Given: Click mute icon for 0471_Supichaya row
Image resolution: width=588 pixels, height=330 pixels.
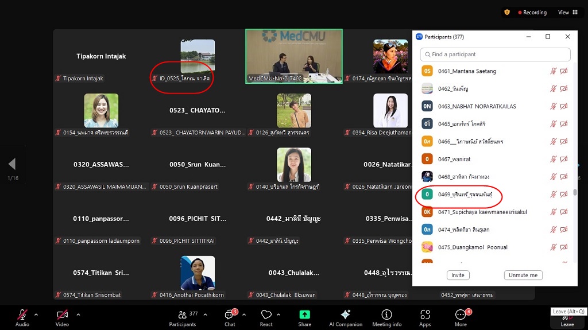Looking at the screenshot, I should (x=553, y=212).
